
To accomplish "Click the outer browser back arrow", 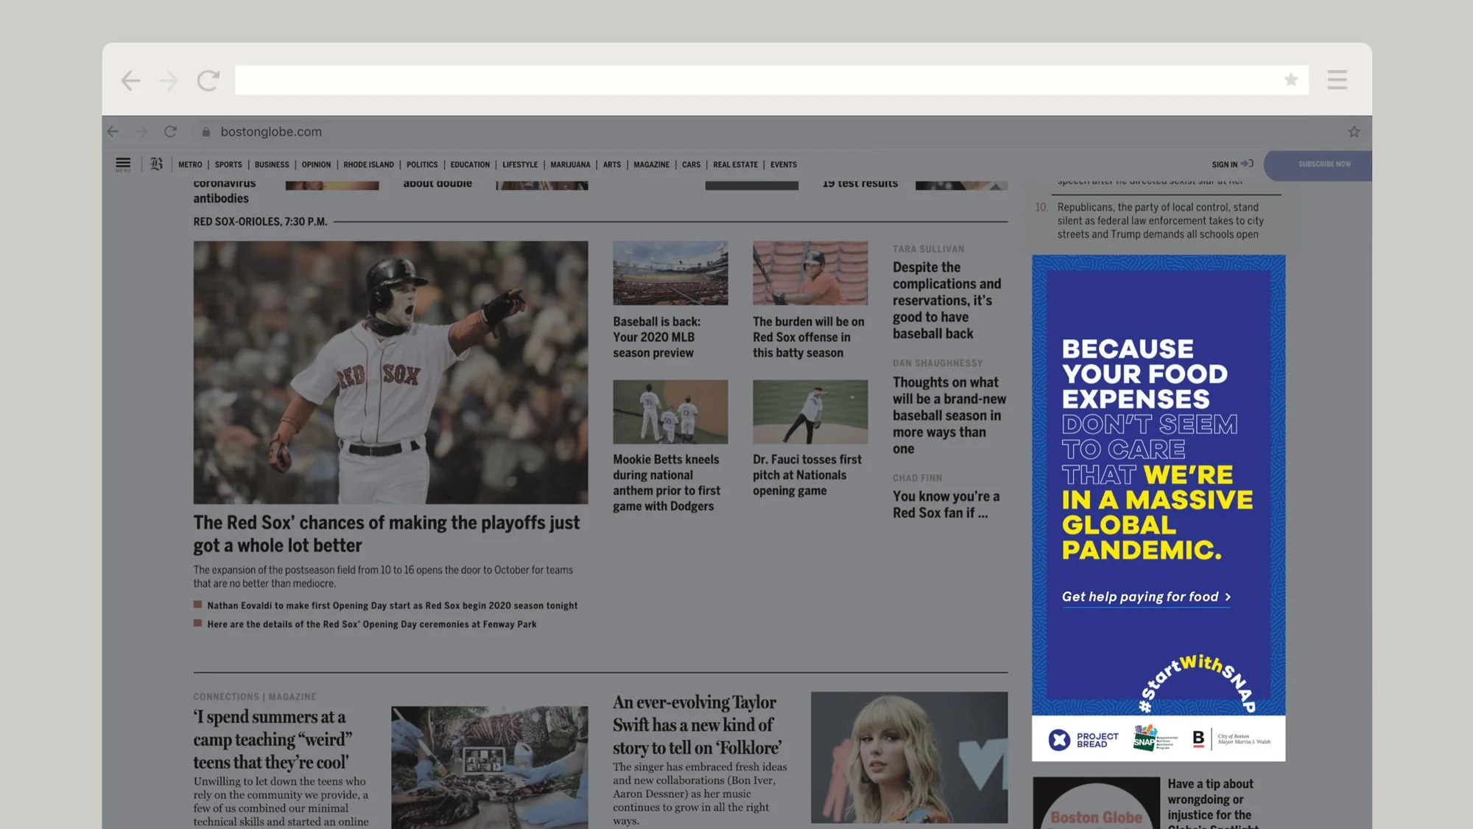I will click(x=130, y=80).
